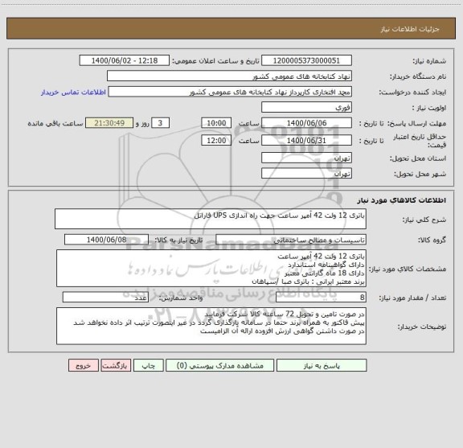Click the price validity date 1400/06/31

click(x=306, y=141)
